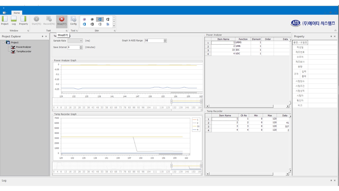339x191 pixels.
Task: Select the highlighted blue skin in top row
Action: pos(100,19)
